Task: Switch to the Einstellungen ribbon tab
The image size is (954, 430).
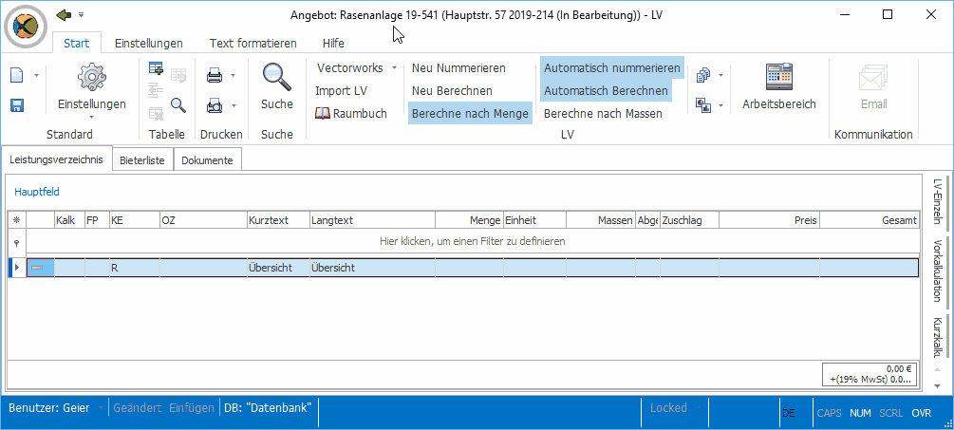Action: [148, 43]
